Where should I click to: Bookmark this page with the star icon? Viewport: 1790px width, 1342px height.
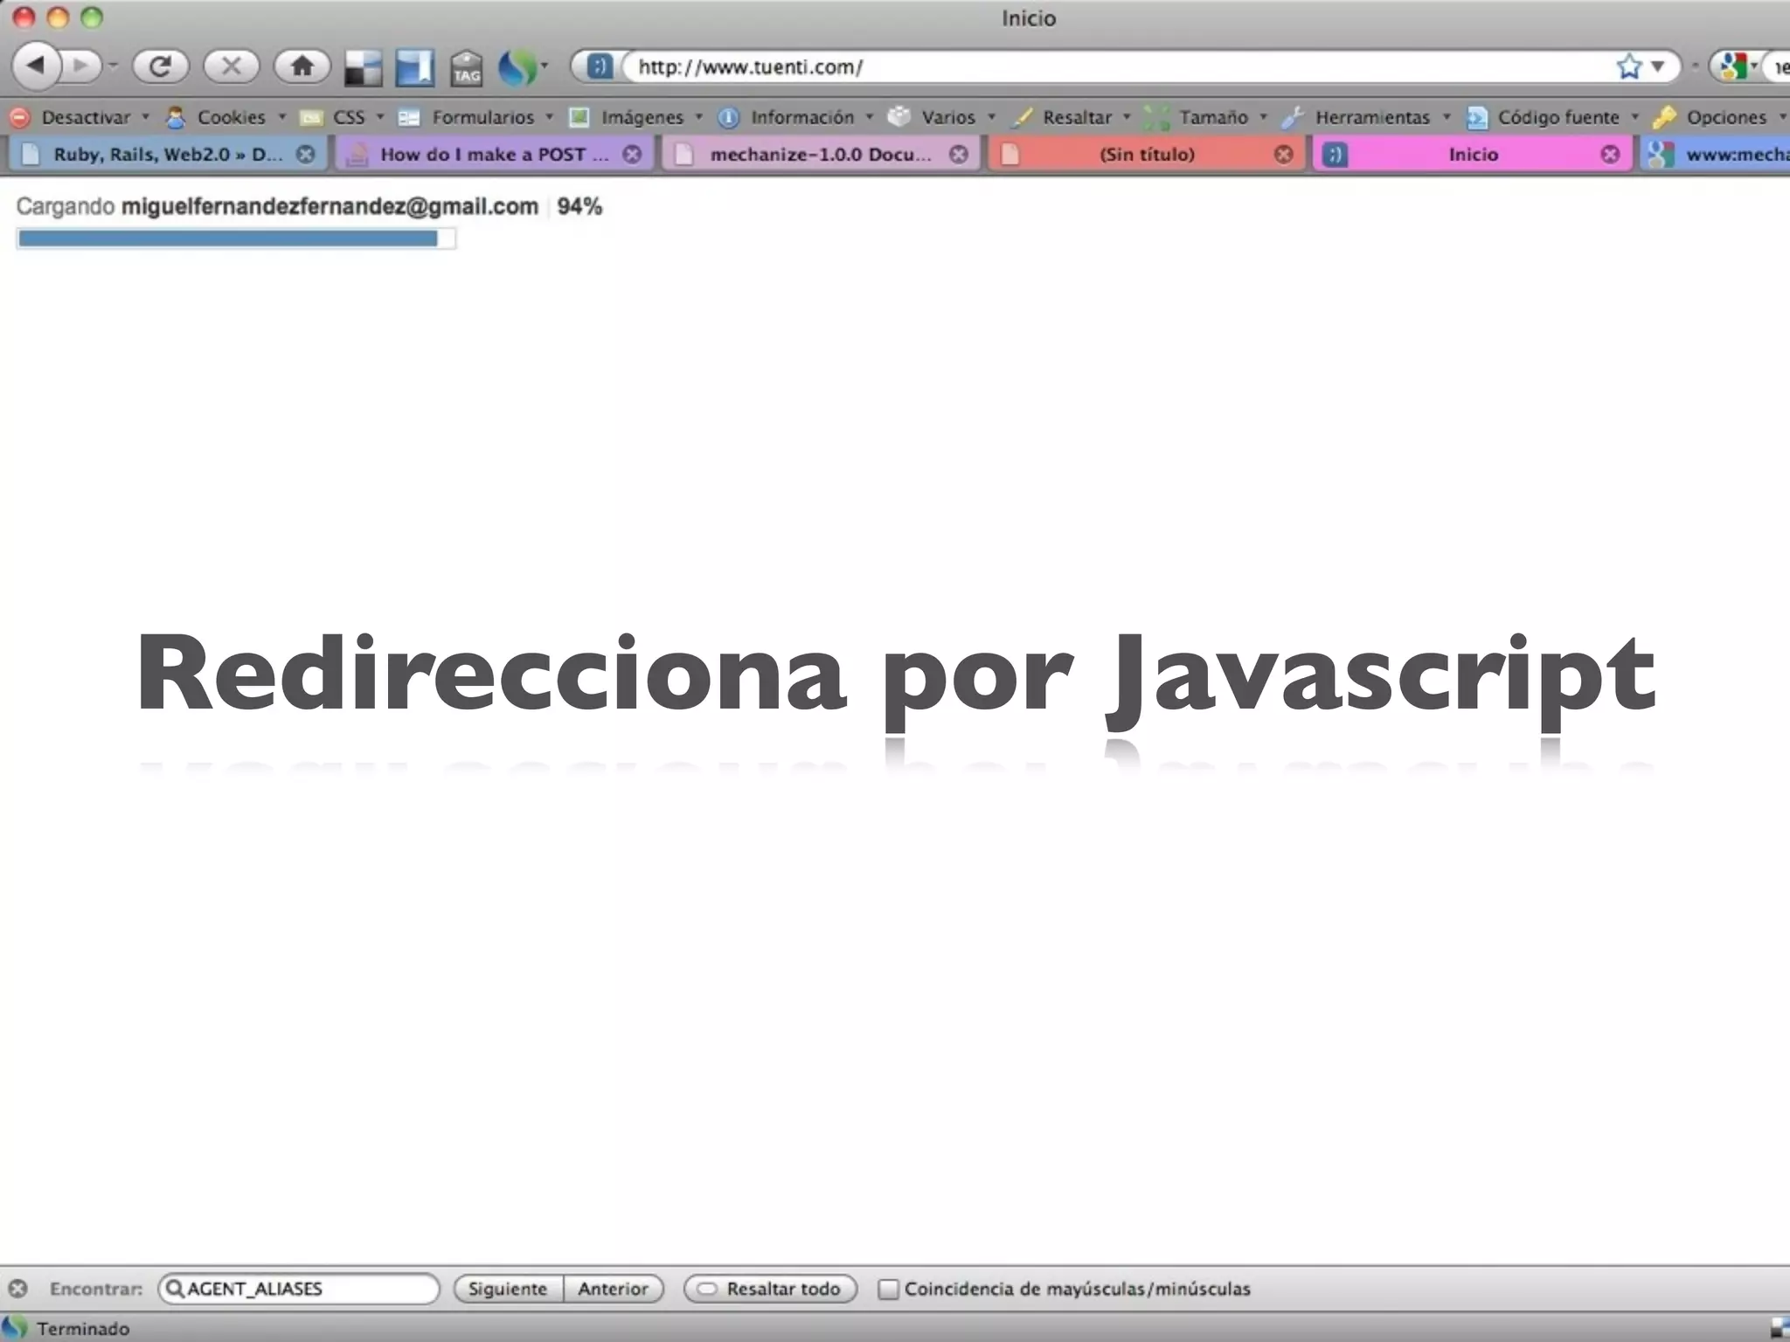click(x=1629, y=66)
